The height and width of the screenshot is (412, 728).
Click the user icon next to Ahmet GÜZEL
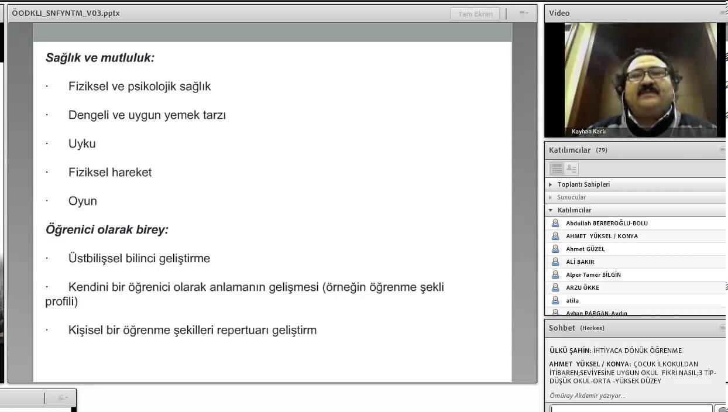[555, 249]
